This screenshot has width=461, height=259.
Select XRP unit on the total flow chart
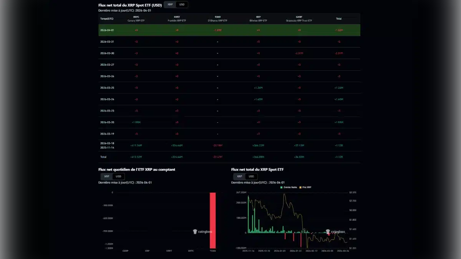point(239,177)
